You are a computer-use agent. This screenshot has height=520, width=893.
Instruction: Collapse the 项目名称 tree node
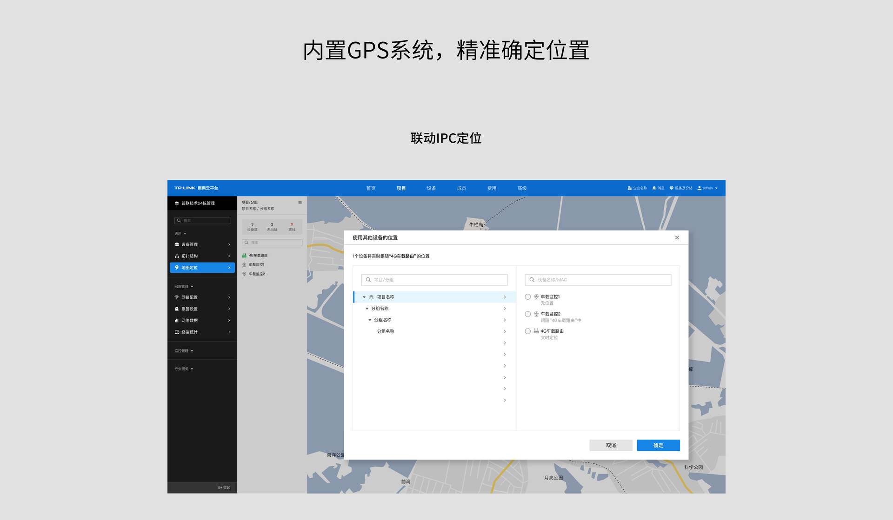pyautogui.click(x=364, y=297)
